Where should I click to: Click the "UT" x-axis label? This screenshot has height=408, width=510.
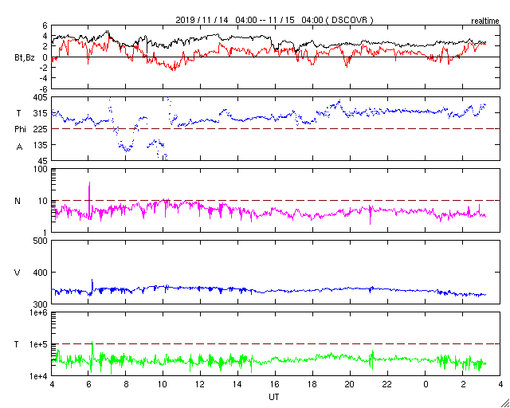click(x=274, y=397)
